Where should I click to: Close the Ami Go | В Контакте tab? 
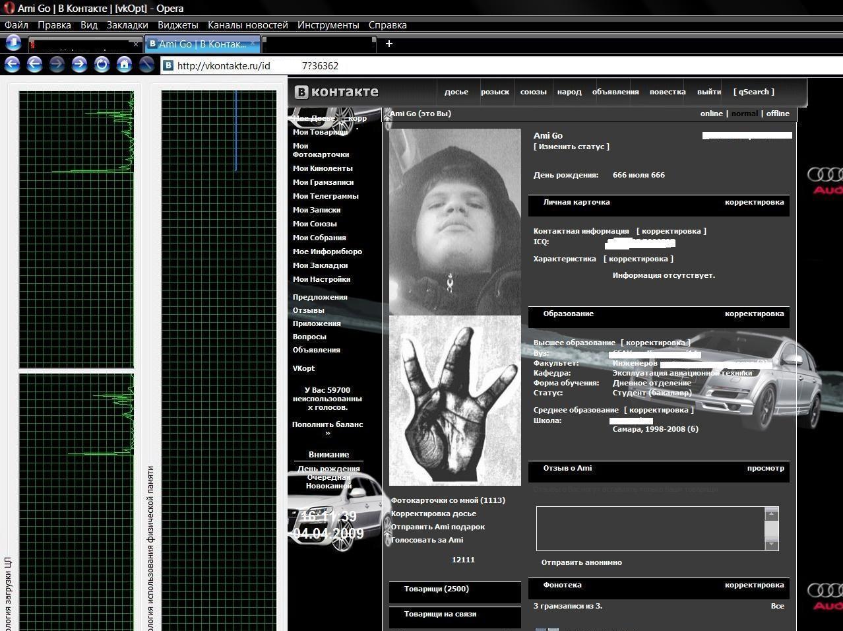(253, 44)
